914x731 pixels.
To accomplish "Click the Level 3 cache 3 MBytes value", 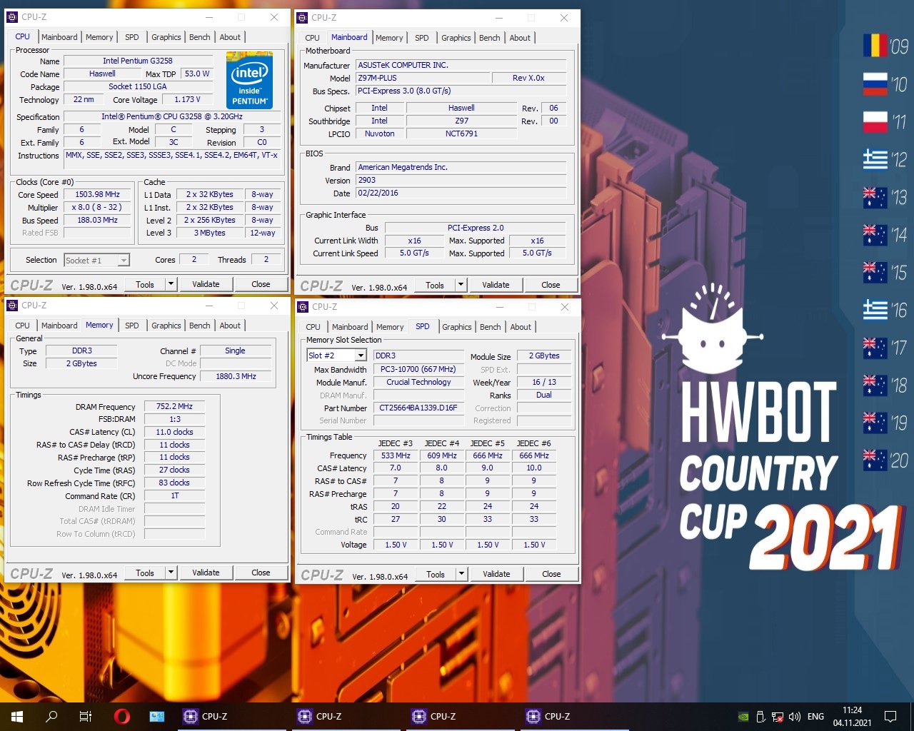I will point(210,233).
